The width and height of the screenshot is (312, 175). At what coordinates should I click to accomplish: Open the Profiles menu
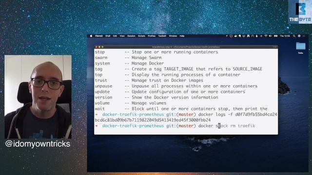point(152,36)
